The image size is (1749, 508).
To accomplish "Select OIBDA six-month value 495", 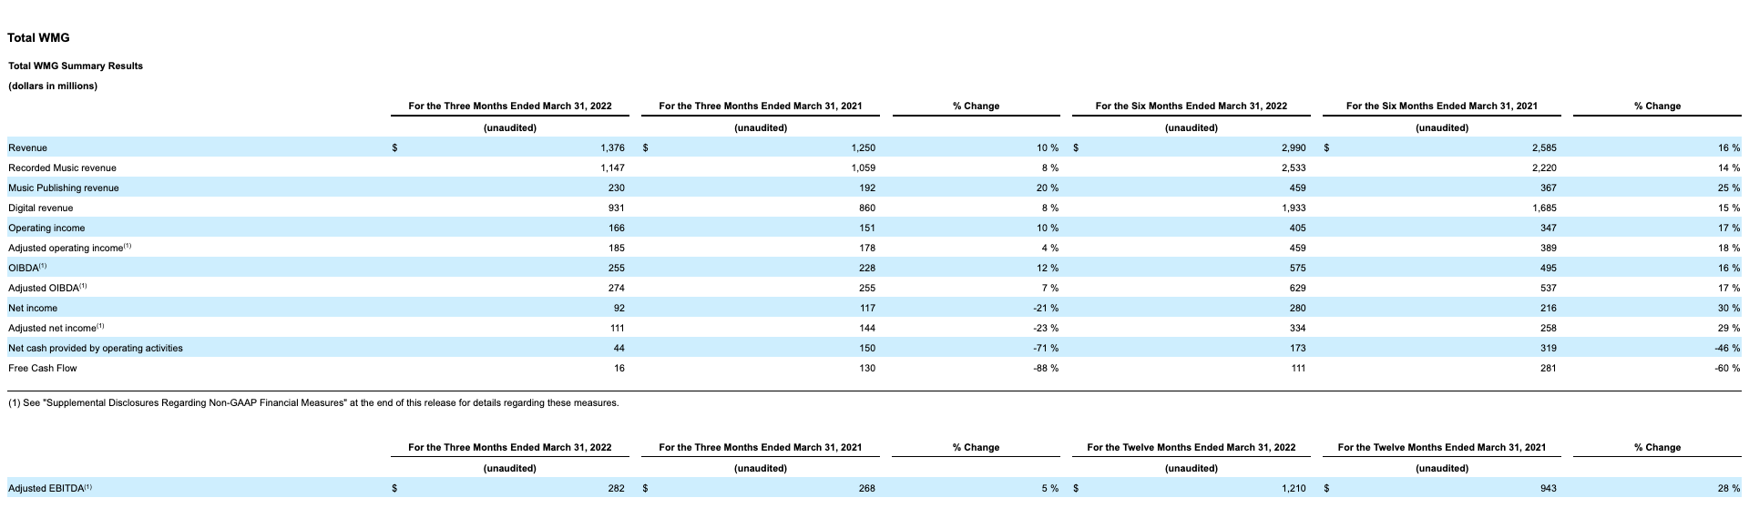I will [1548, 268].
